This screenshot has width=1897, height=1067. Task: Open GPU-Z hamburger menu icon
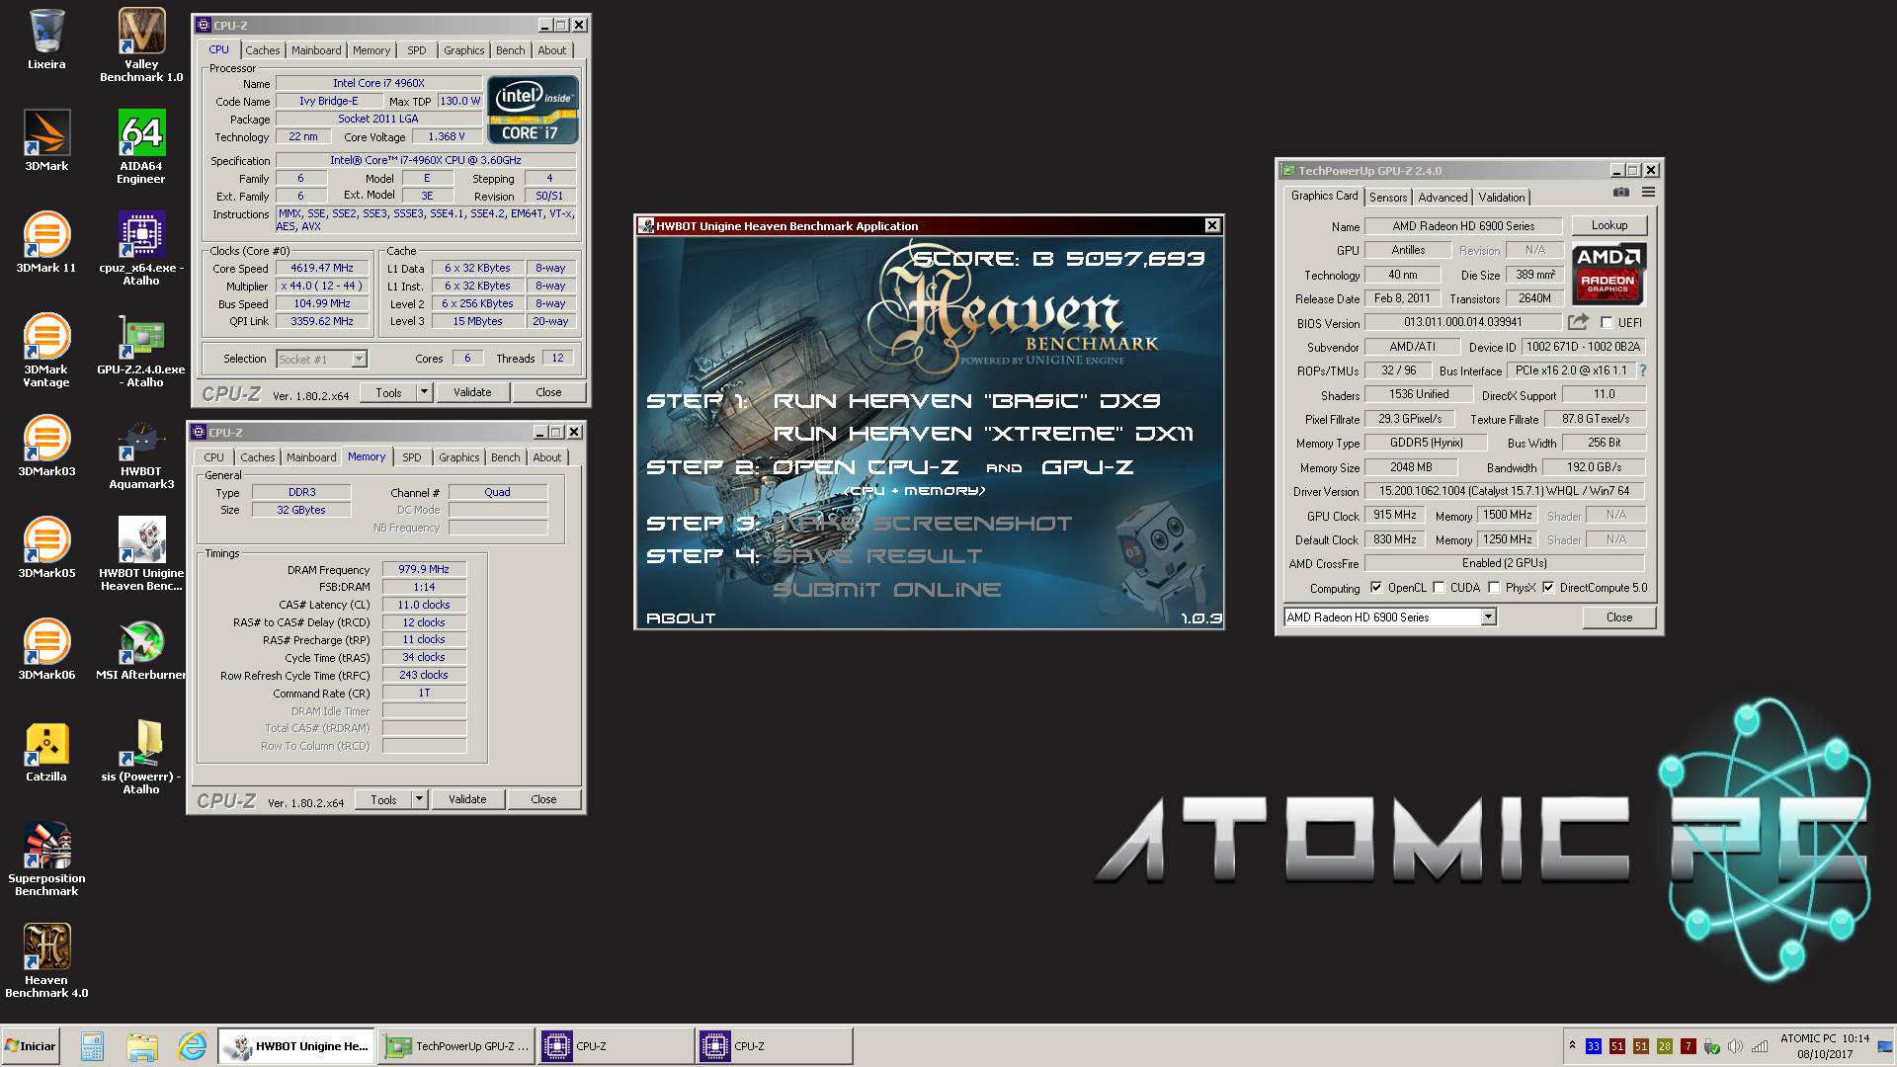click(x=1648, y=193)
